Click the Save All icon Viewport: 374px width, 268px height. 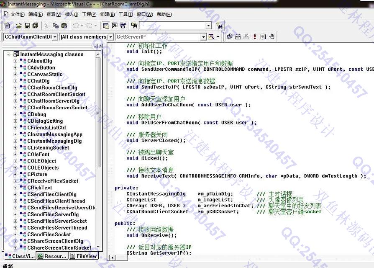(36, 25)
